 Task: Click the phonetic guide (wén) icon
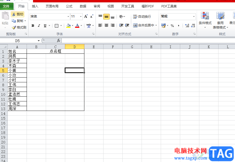coord(89,26)
